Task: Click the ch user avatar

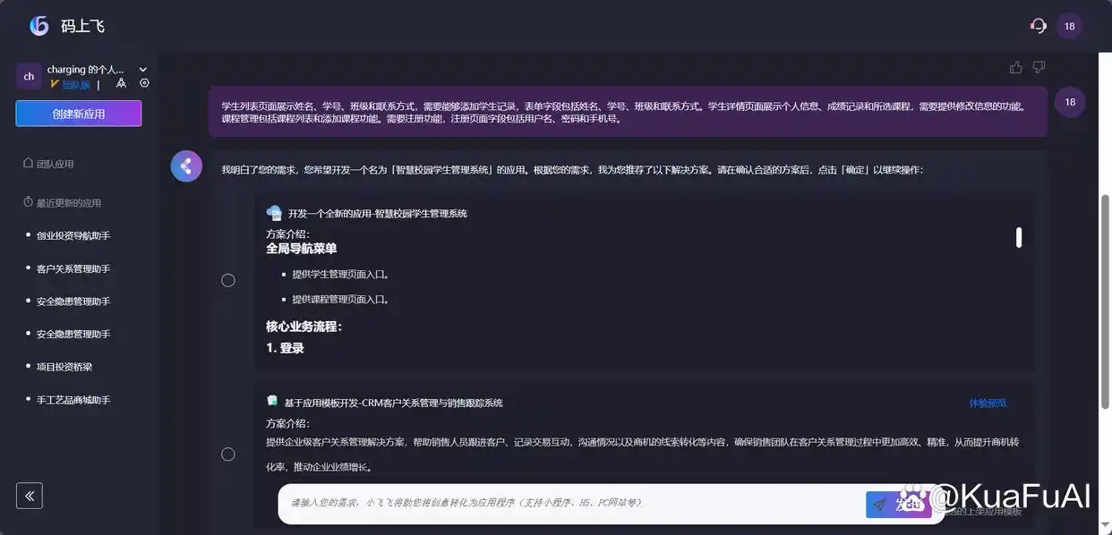Action: pyautogui.click(x=28, y=75)
